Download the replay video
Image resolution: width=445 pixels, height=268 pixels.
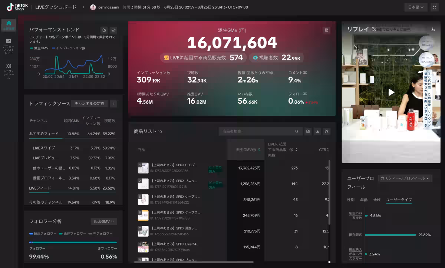(433, 29)
